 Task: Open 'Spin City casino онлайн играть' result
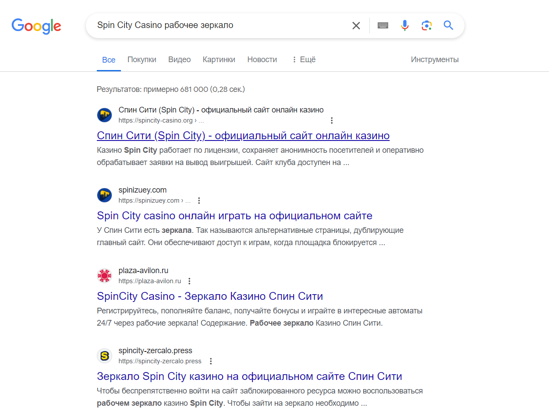[234, 216]
